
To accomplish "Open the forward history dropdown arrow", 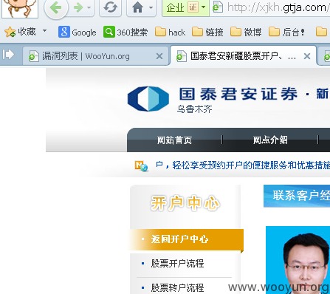I will [x=89, y=8].
